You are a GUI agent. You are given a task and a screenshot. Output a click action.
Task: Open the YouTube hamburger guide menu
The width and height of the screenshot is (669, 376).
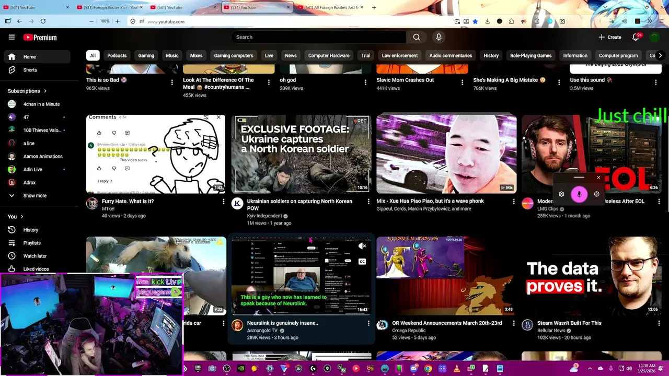[11, 37]
